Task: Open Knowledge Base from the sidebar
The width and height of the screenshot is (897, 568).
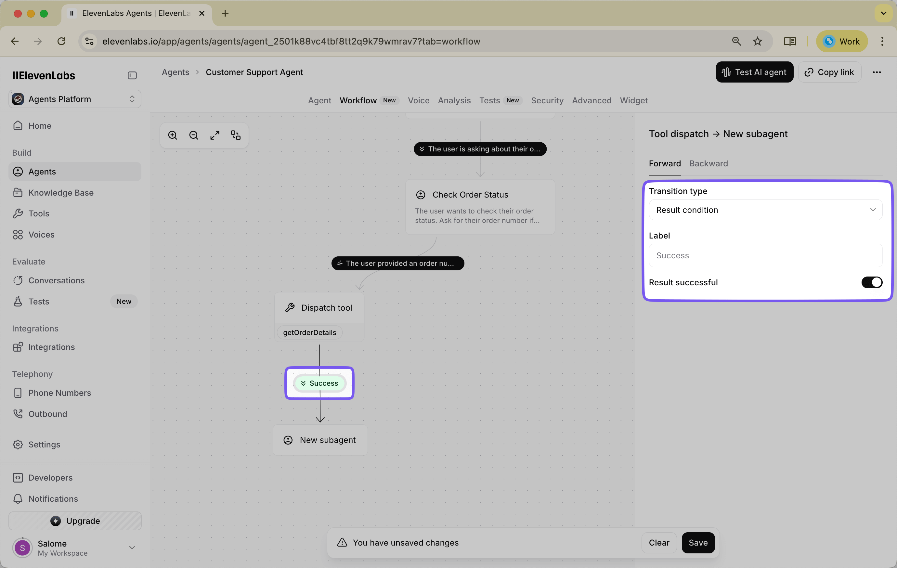Action: pos(61,192)
